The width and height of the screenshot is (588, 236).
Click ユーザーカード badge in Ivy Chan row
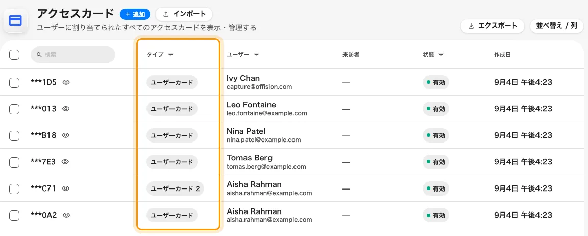[x=171, y=83]
